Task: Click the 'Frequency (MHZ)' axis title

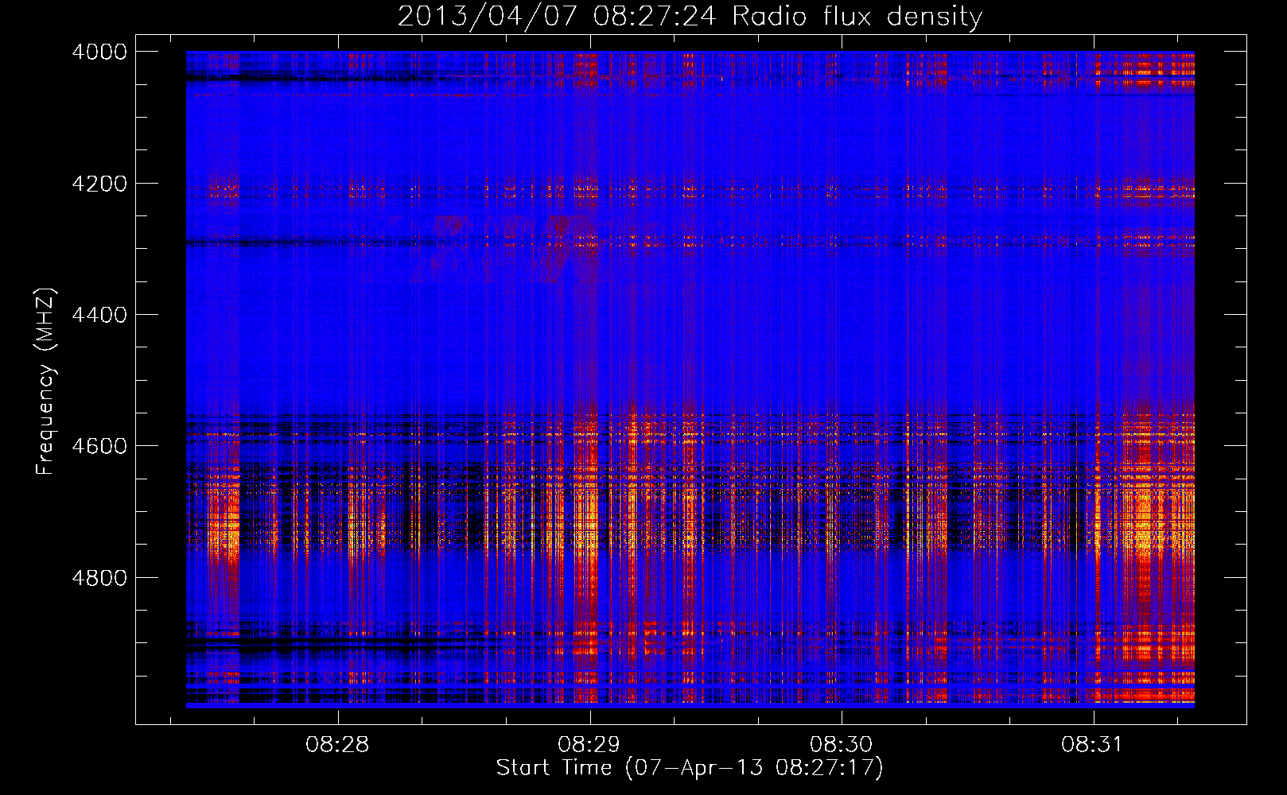Action: click(45, 382)
